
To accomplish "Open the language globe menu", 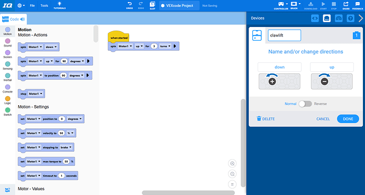I will pos(21,6).
